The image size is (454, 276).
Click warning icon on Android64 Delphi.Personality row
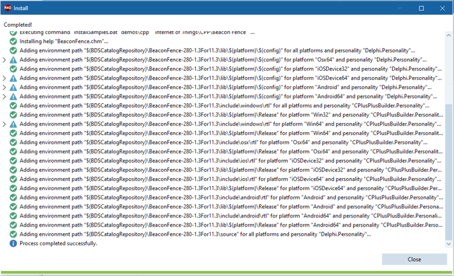pos(13,97)
